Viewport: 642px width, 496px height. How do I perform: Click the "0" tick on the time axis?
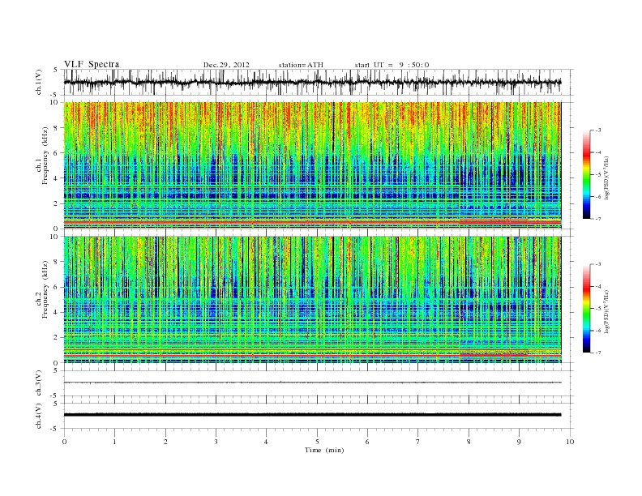coord(64,442)
